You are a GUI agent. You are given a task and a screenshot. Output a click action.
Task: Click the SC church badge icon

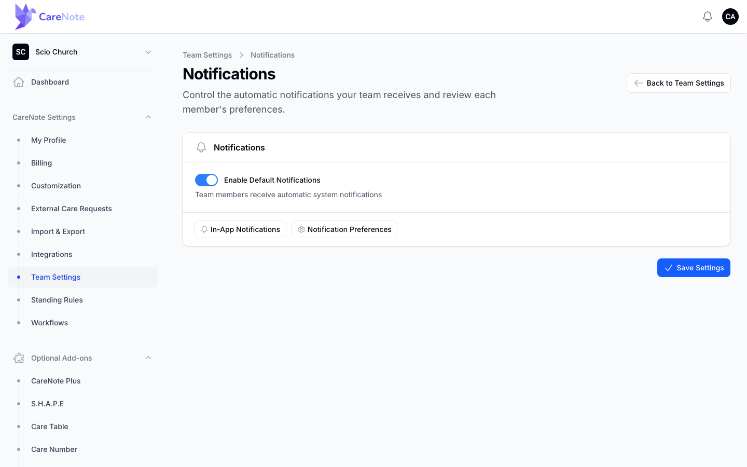tap(21, 52)
